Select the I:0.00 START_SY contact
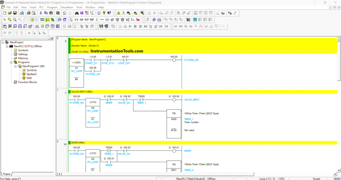This screenshot has height=180, width=341. [x=92, y=60]
